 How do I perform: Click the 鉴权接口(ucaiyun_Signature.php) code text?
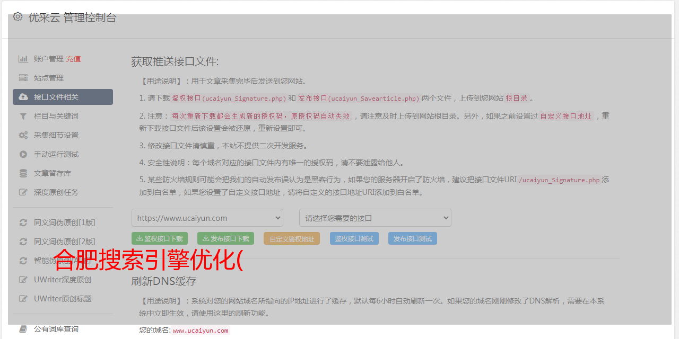(x=229, y=99)
